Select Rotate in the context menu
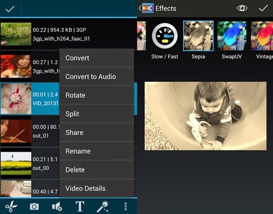273x214 pixels. coord(96,95)
